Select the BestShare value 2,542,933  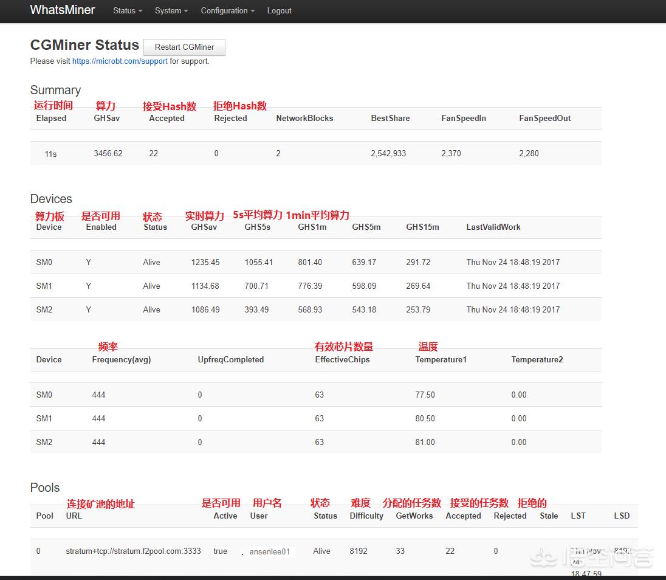pyautogui.click(x=388, y=154)
